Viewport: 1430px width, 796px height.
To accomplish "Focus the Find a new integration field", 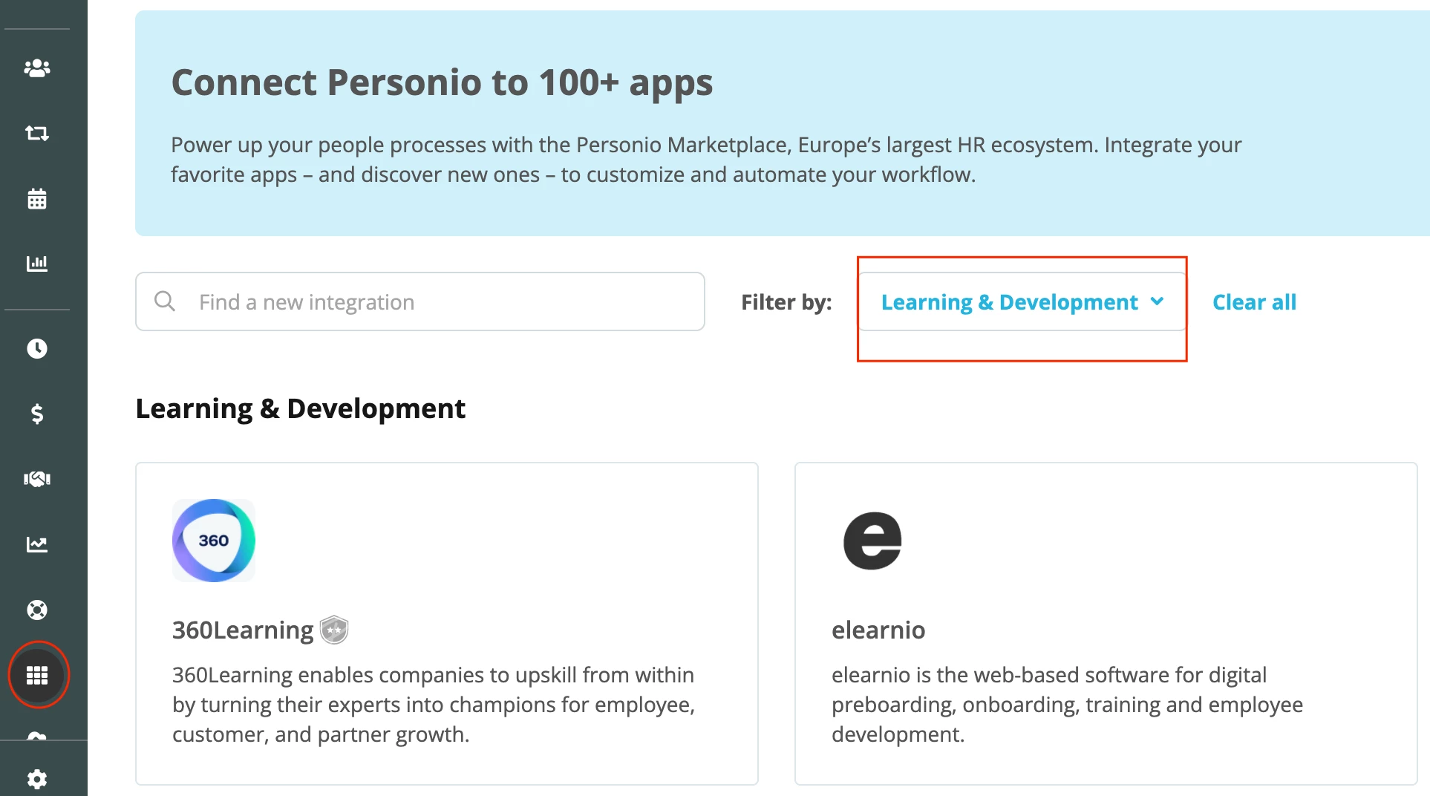I will pyautogui.click(x=420, y=301).
